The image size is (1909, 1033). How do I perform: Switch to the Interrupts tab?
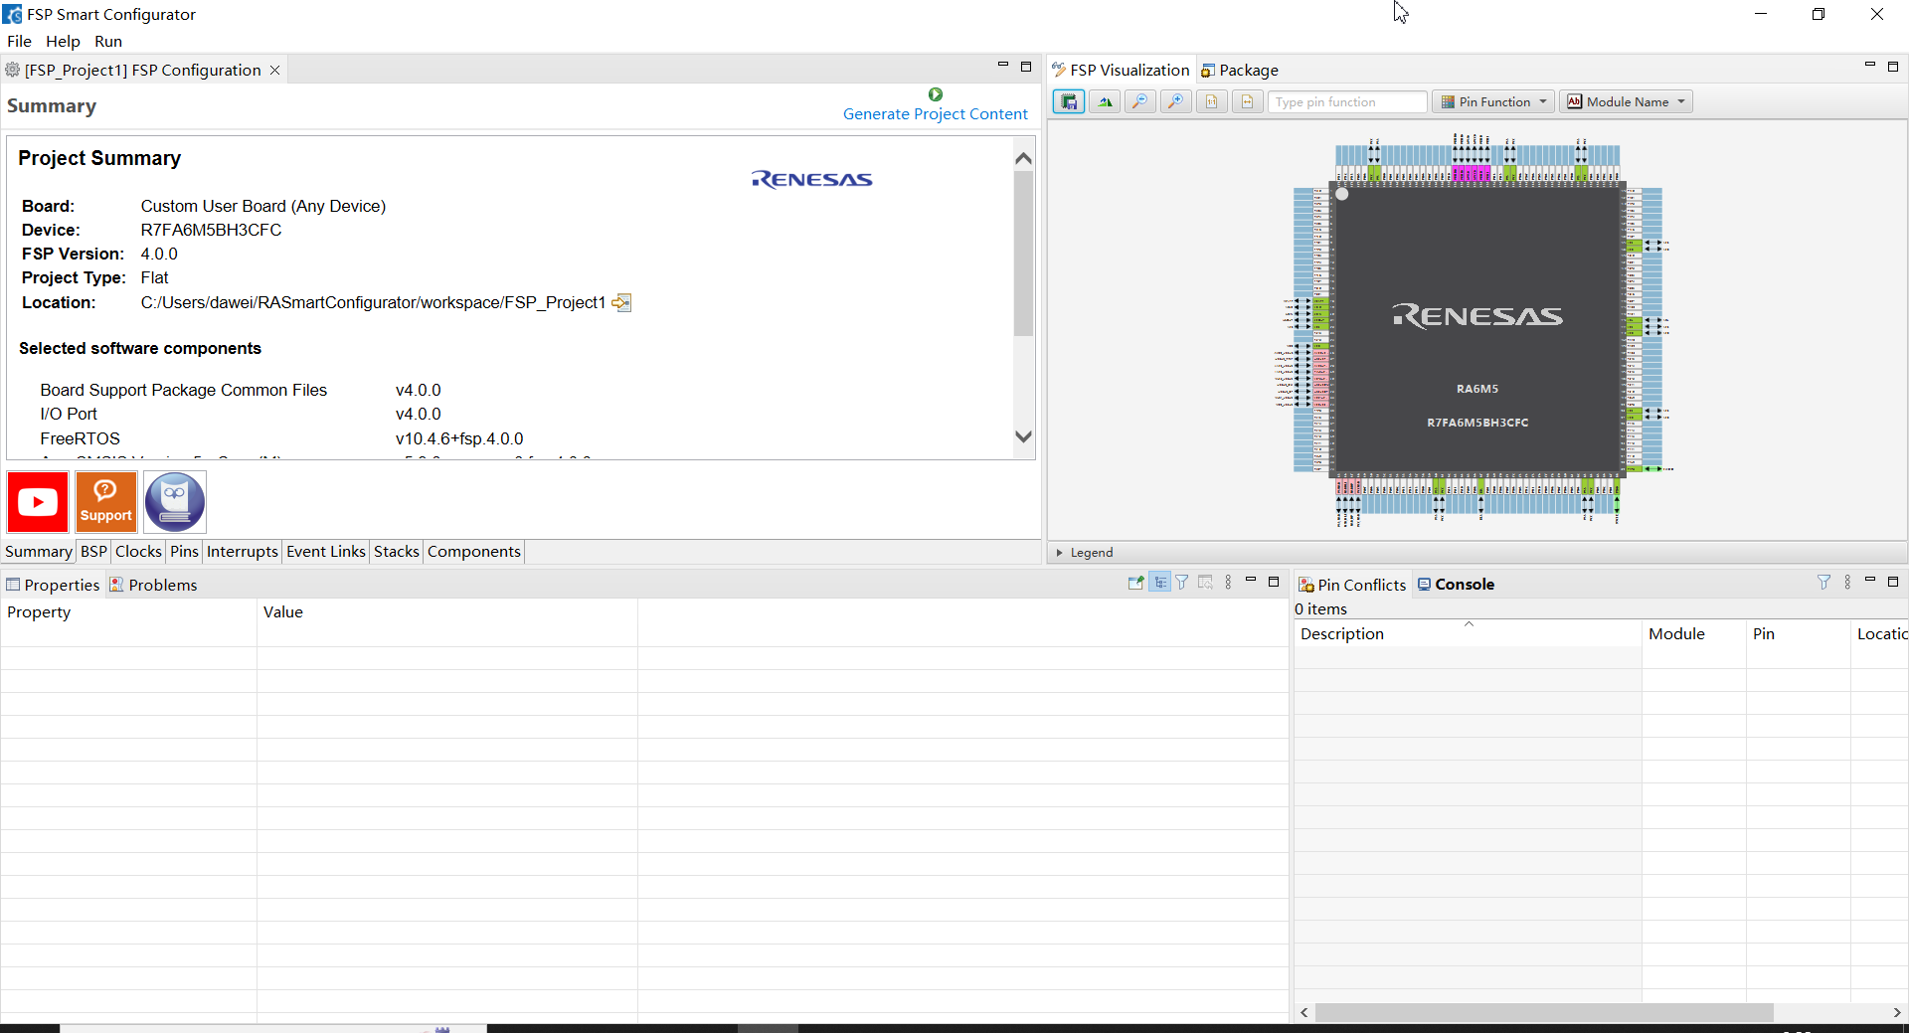point(243,551)
